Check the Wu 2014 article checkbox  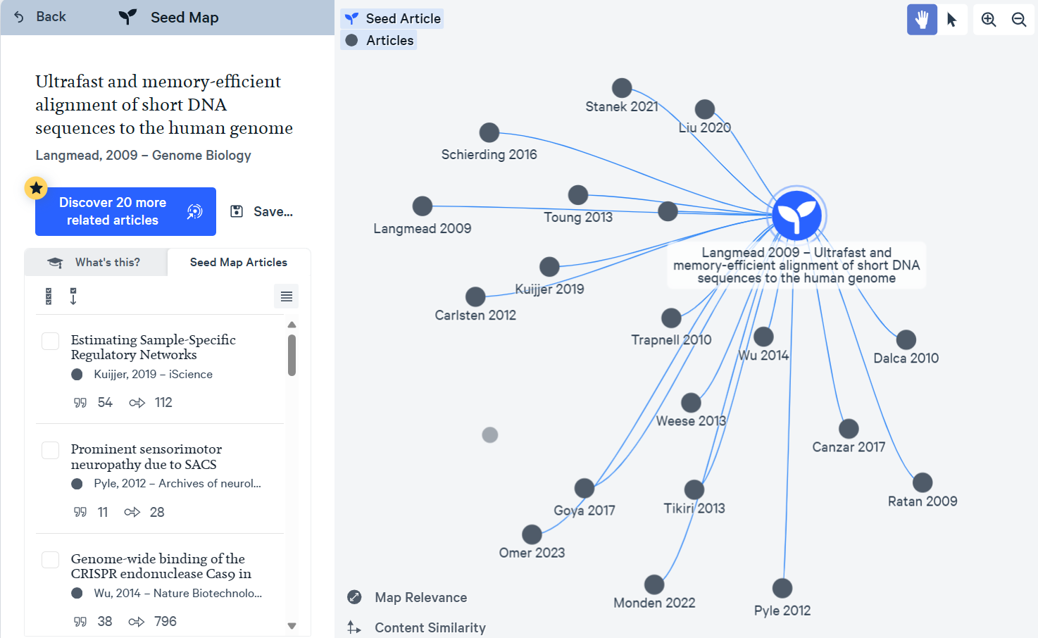click(51, 561)
